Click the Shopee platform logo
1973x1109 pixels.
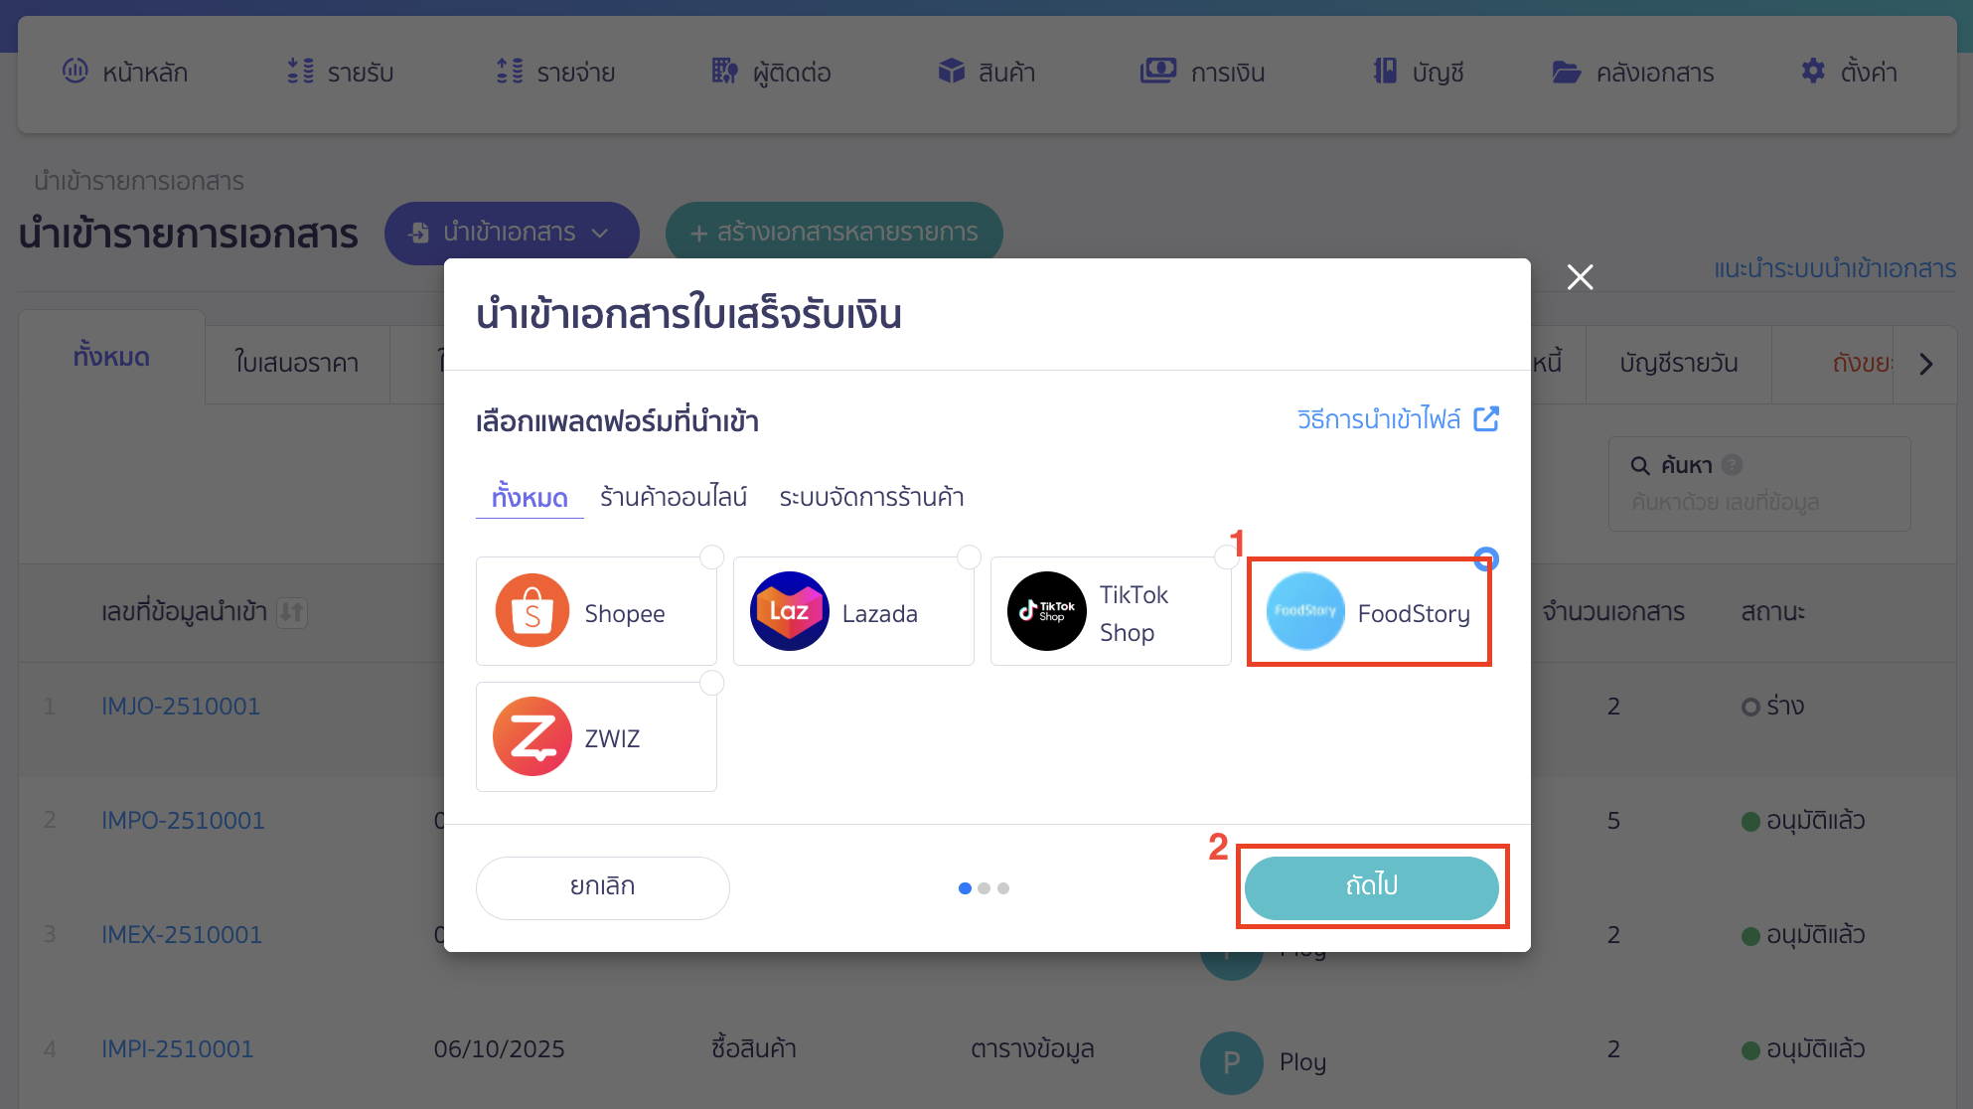click(532, 611)
